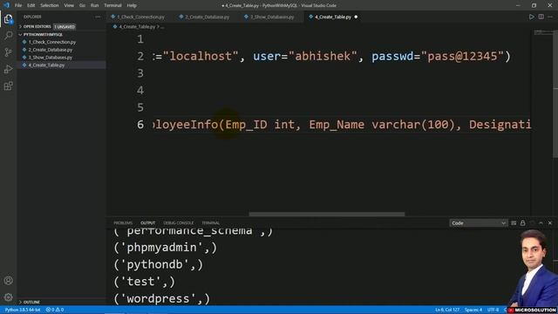Viewport: 558px width, 314px height.
Task: Click line number 6 in gutter
Action: tap(140, 124)
